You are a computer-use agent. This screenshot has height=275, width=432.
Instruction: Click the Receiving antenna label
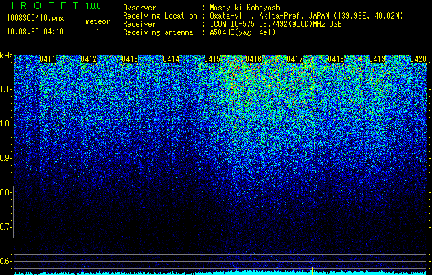tap(158, 32)
